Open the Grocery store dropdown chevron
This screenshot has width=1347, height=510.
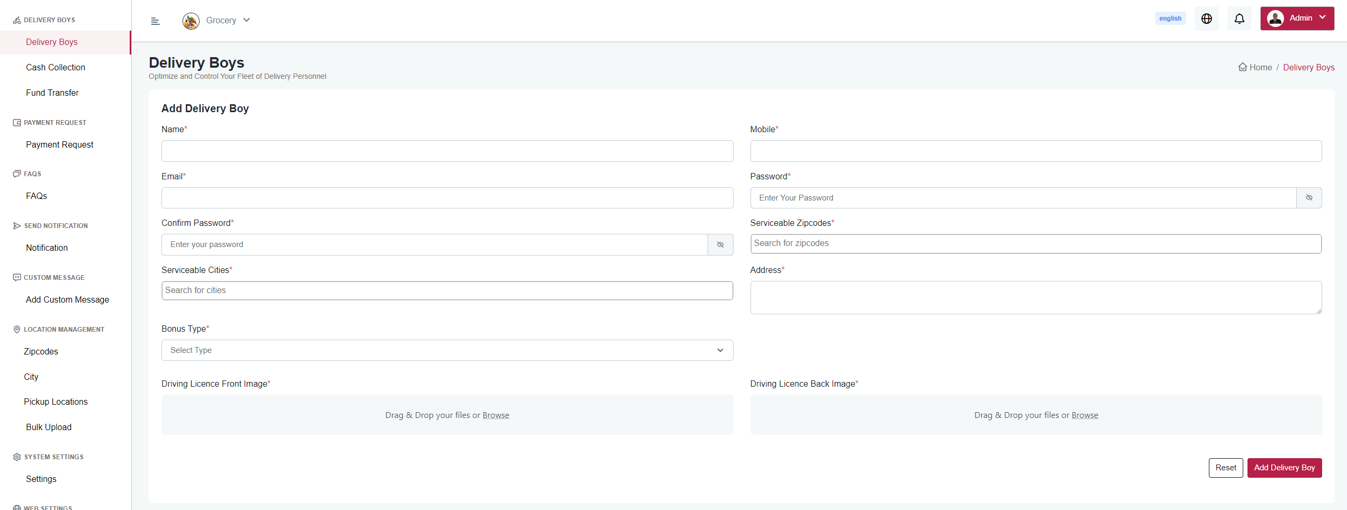[247, 20]
